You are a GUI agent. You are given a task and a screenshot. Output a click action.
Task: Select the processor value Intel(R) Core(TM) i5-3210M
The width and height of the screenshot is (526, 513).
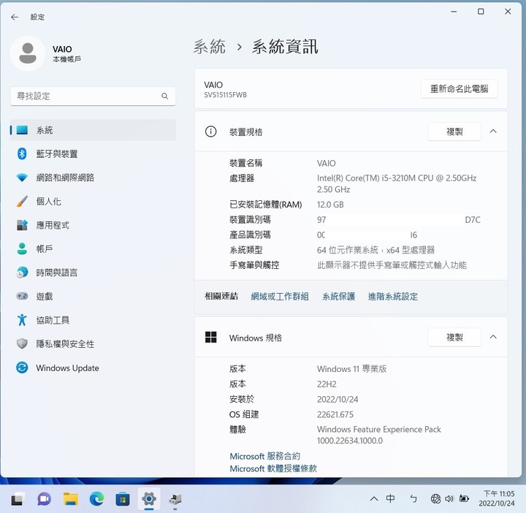pyautogui.click(x=397, y=183)
